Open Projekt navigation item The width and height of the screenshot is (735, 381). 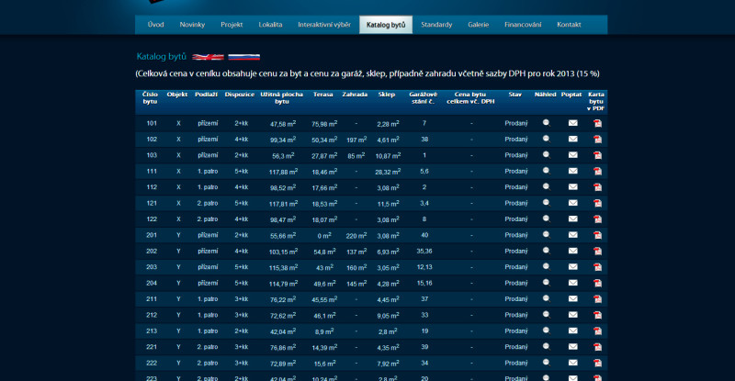click(x=232, y=25)
